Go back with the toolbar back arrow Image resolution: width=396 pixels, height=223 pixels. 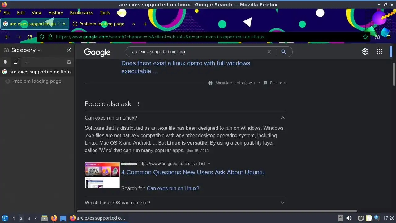point(7,37)
